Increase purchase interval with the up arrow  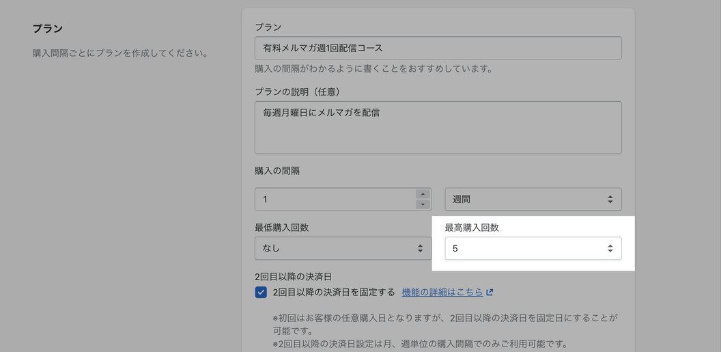[423, 194]
